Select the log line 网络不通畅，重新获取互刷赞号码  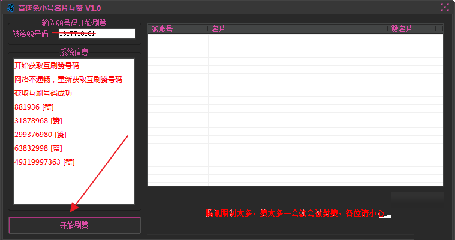(68, 80)
